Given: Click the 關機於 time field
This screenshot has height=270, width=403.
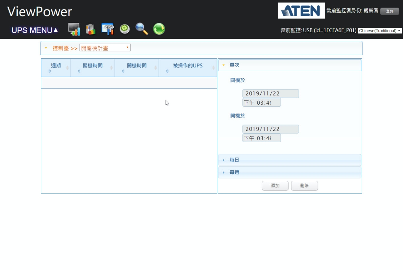Looking at the screenshot, I should (x=262, y=103).
